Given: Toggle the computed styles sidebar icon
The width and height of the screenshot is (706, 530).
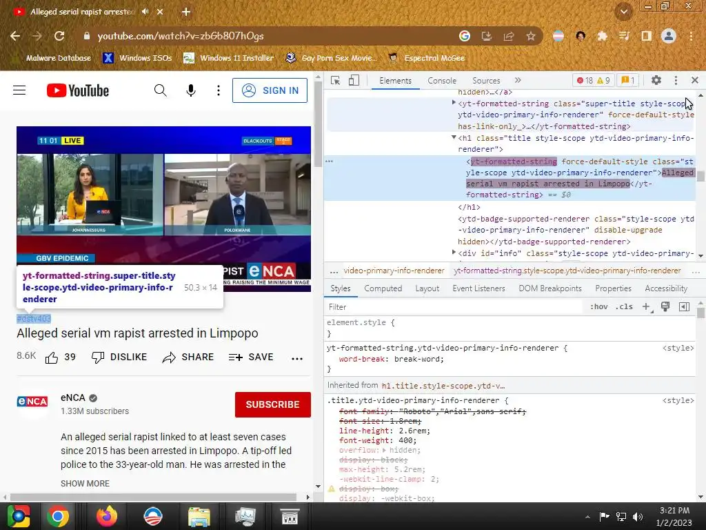Looking at the screenshot, I should point(685,307).
